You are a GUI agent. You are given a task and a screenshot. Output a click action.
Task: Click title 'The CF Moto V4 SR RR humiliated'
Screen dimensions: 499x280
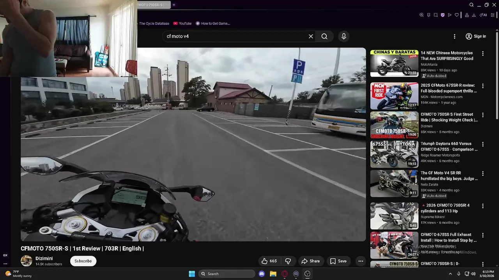(x=449, y=176)
